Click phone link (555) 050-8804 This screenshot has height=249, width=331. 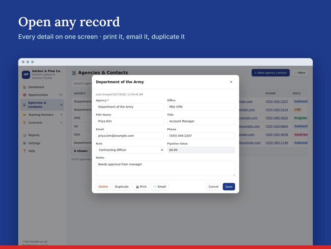(277, 126)
